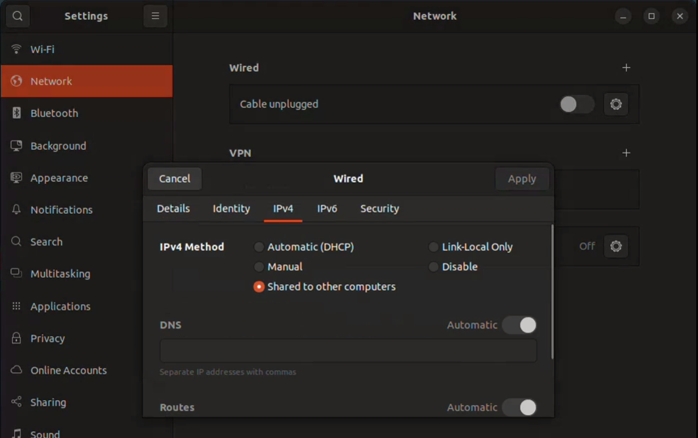Close the Settings window
698x438 pixels.
(x=680, y=16)
